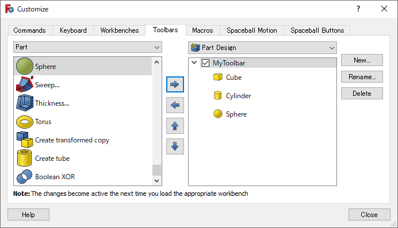Screen dimensions: 398x228
Task: Click the Cylinder icon under MyToolbar
Action: pyautogui.click(x=218, y=95)
